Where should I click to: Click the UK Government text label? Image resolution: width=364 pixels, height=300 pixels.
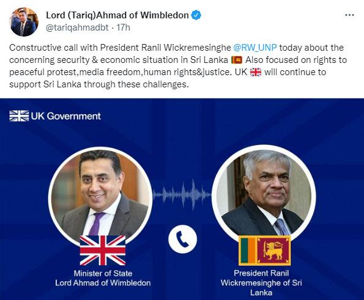[x=66, y=116]
